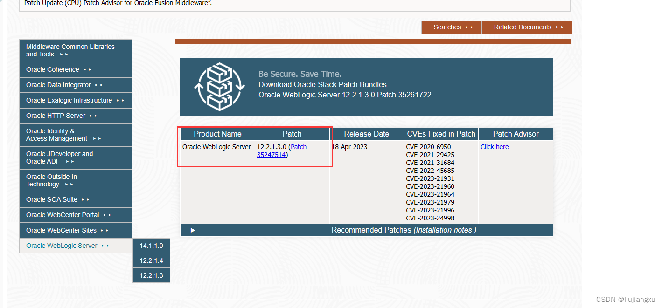This screenshot has width=662, height=308.
Task: Open the Patch 35247514 link
Action: coord(281,151)
